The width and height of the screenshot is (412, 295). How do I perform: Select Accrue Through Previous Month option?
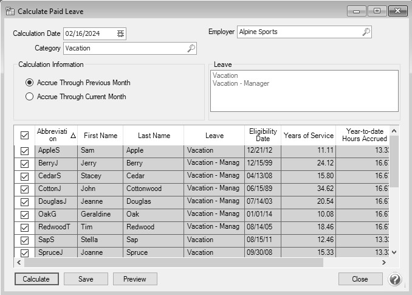[29, 83]
